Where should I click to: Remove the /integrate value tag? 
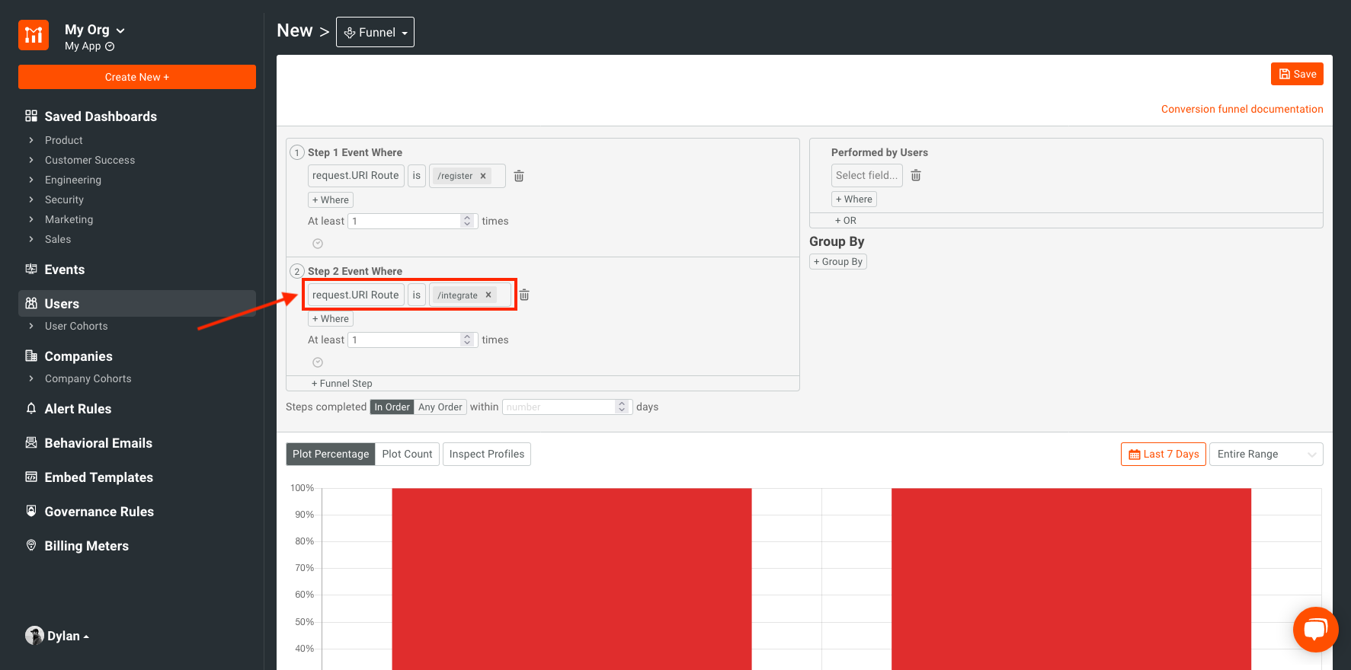(x=488, y=295)
